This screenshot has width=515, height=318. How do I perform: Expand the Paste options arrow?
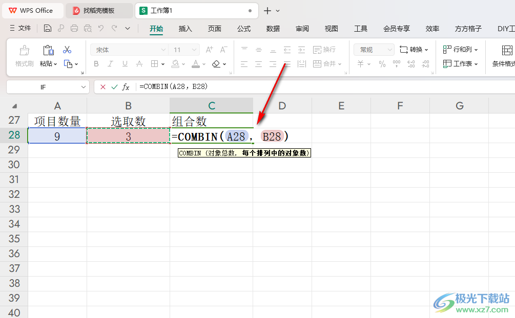(x=55, y=64)
